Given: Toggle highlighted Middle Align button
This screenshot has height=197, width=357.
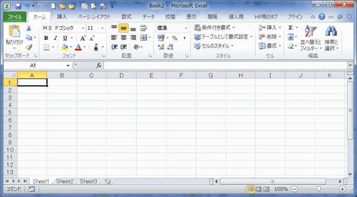Looking at the screenshot, I should point(124,28).
